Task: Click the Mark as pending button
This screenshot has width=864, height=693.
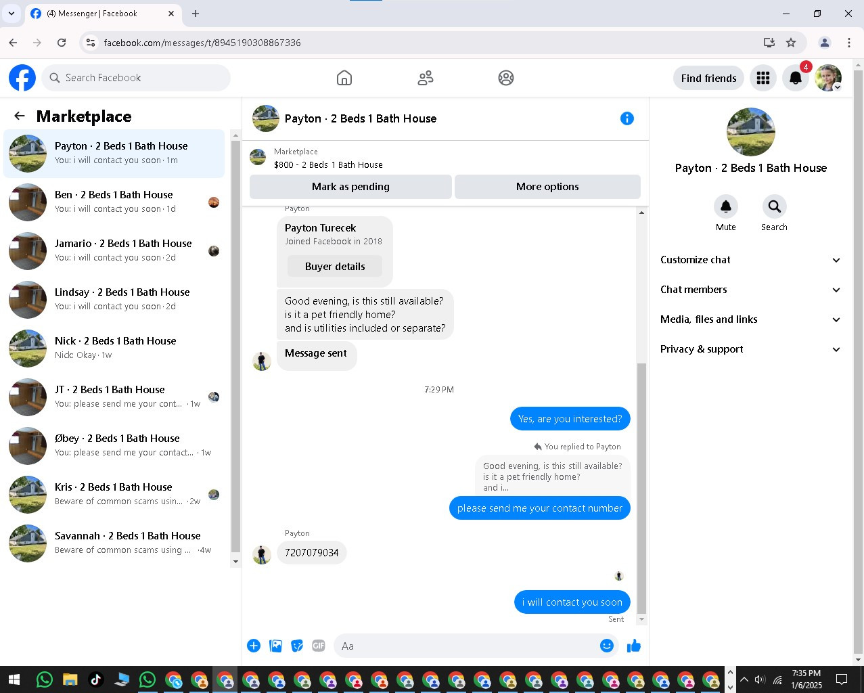Action: click(x=350, y=187)
